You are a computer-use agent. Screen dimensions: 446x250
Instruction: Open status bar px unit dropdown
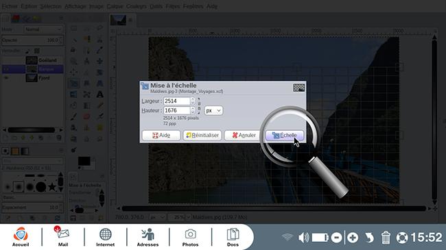[157, 217]
